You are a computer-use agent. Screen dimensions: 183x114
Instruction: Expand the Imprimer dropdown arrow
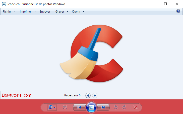(35, 12)
